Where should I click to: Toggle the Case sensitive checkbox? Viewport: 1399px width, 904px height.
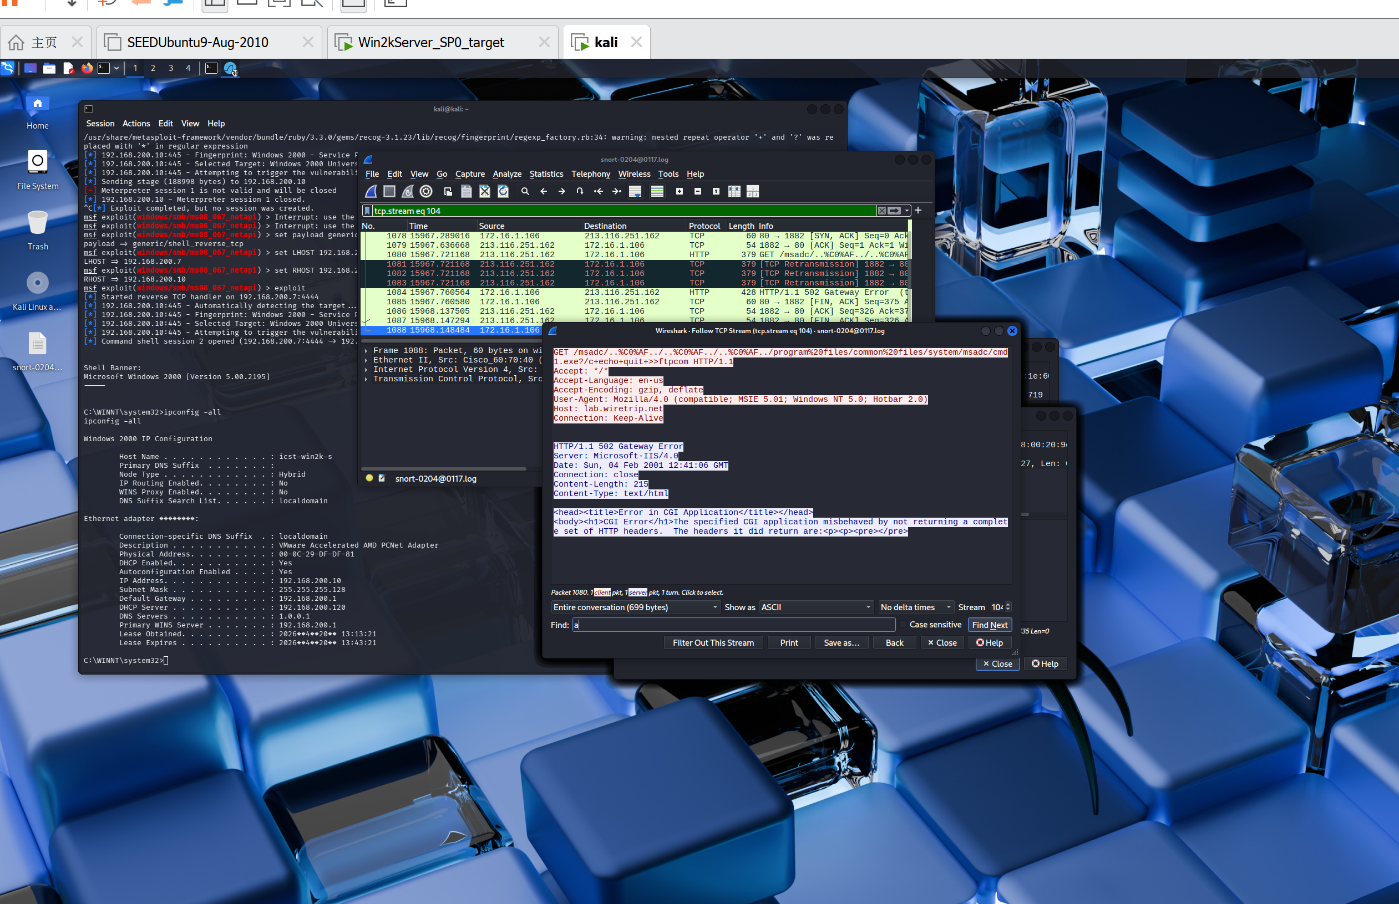pyautogui.click(x=903, y=625)
